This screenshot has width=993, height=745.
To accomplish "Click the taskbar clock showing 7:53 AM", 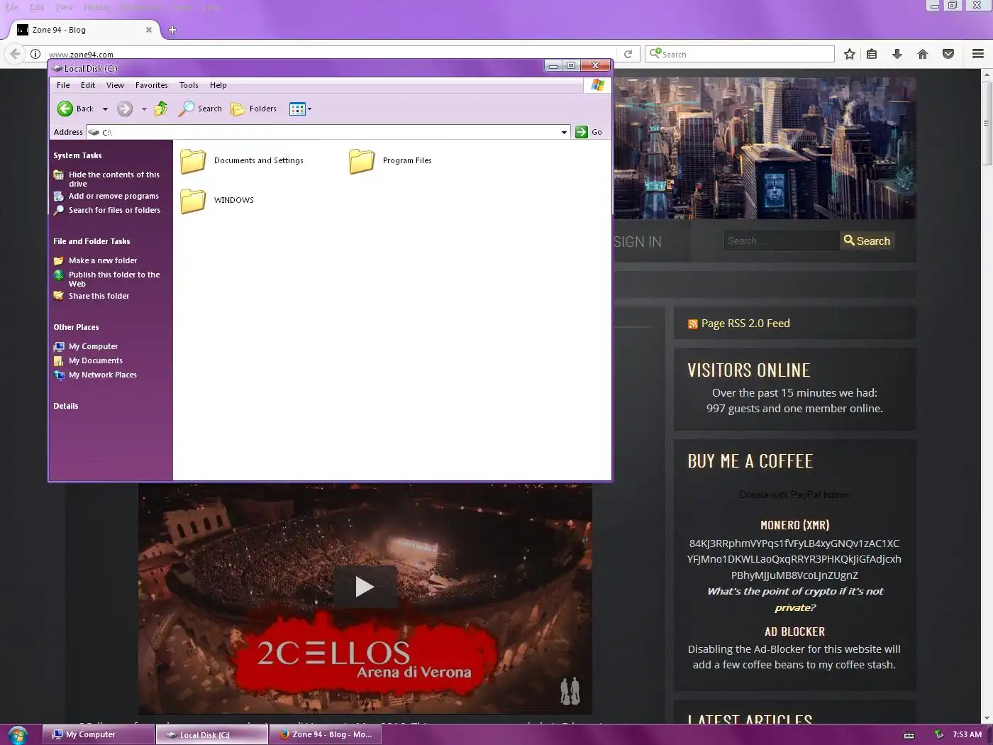I will [x=967, y=734].
